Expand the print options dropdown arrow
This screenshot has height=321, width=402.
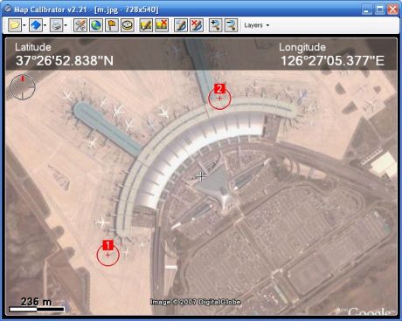[66, 25]
